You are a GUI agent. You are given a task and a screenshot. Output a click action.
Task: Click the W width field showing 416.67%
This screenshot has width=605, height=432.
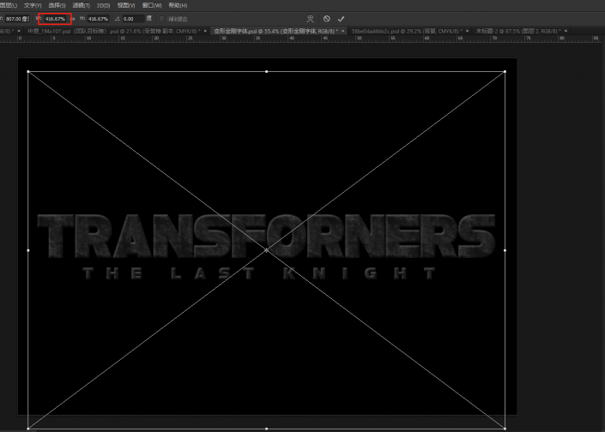55,19
